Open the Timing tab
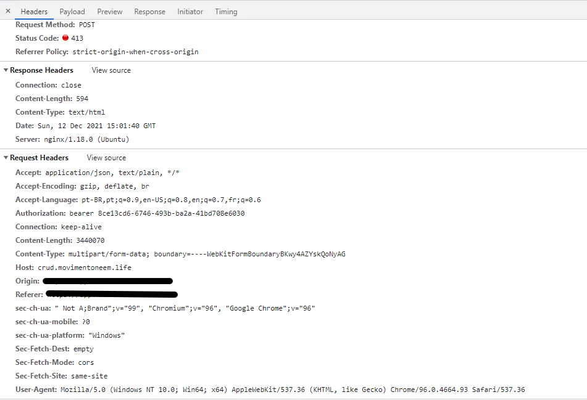The width and height of the screenshot is (587, 400). pyautogui.click(x=226, y=12)
